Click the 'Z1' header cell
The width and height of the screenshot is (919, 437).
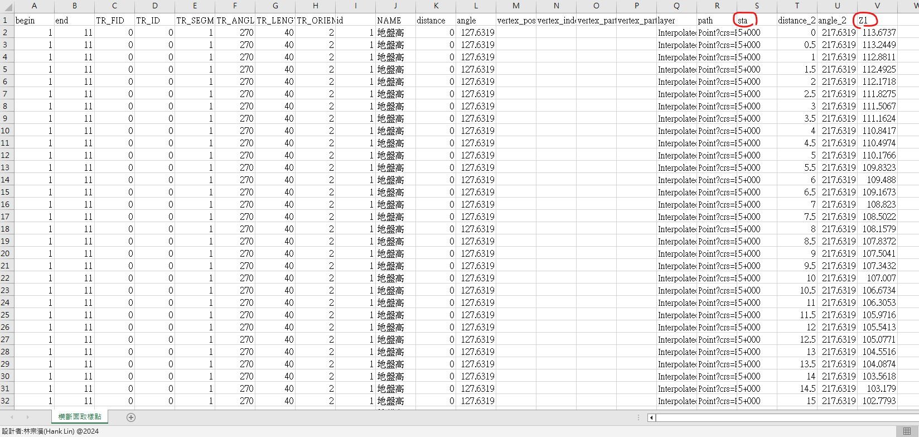(877, 20)
